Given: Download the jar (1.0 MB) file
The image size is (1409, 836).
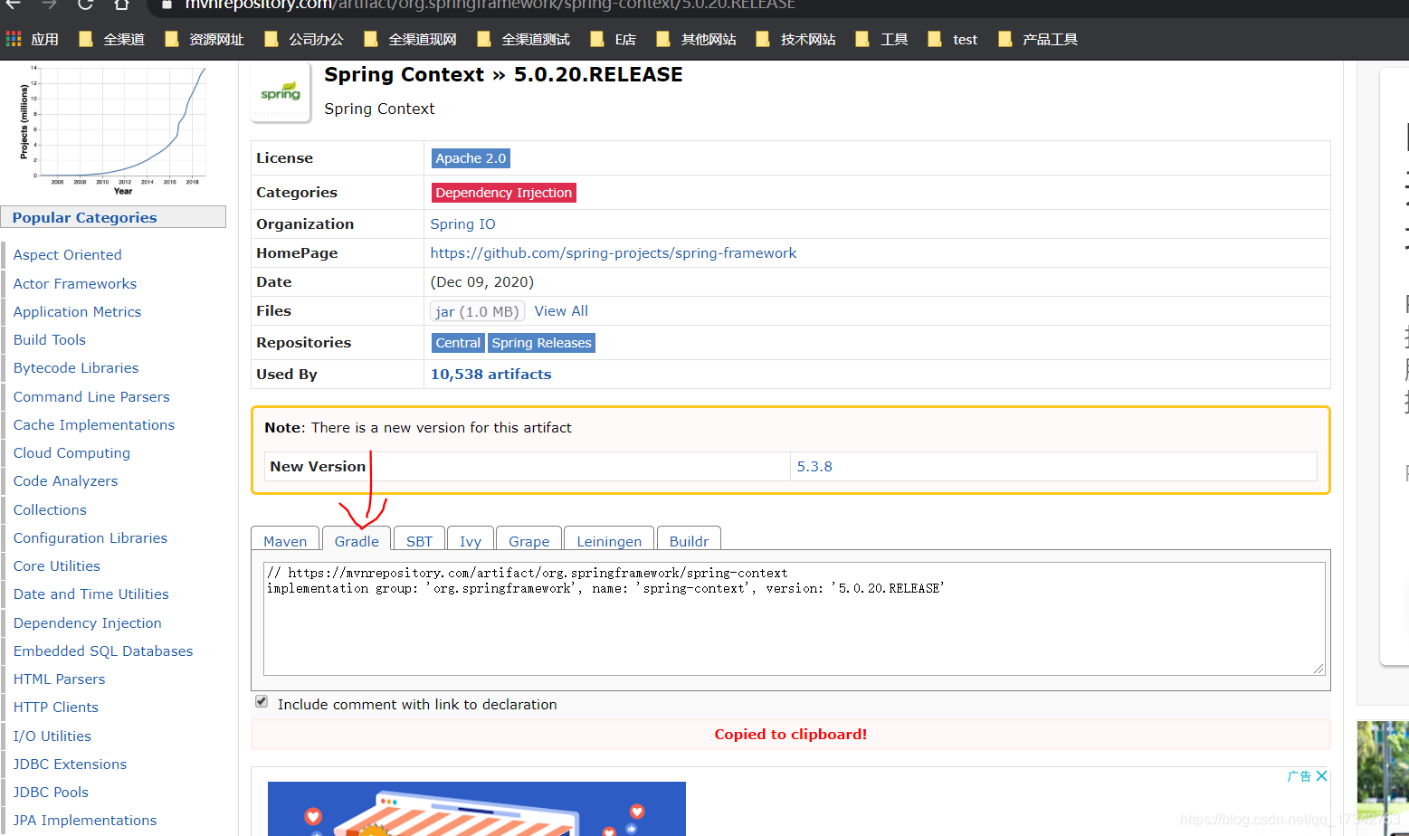Looking at the screenshot, I should point(477,311).
